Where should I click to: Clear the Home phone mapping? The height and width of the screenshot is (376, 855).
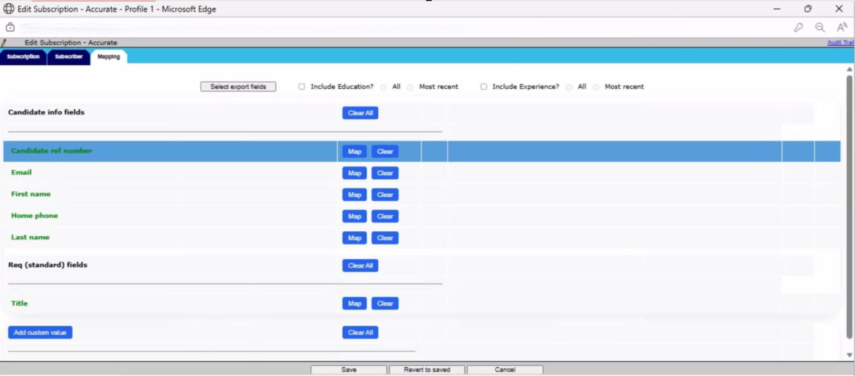click(x=385, y=217)
